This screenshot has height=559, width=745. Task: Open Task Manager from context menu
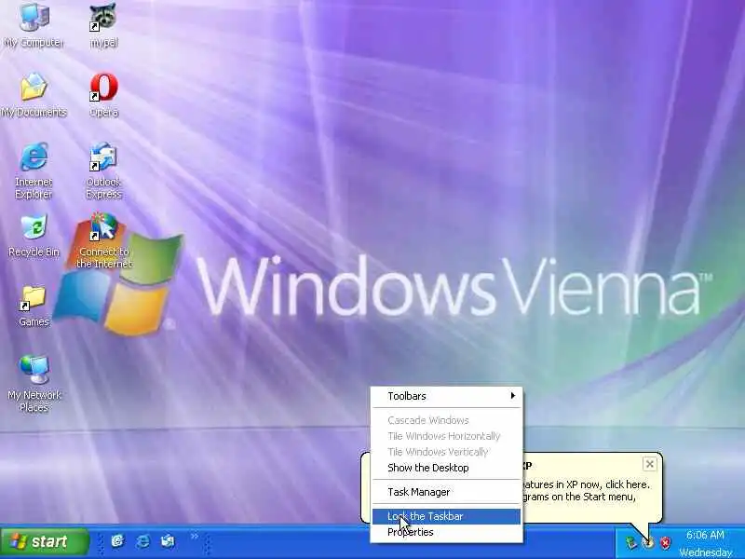coord(446,492)
